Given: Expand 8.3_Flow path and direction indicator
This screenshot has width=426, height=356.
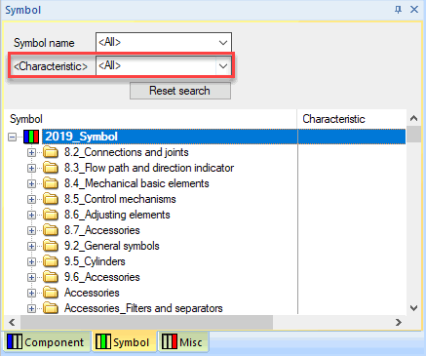Looking at the screenshot, I should coord(31,168).
